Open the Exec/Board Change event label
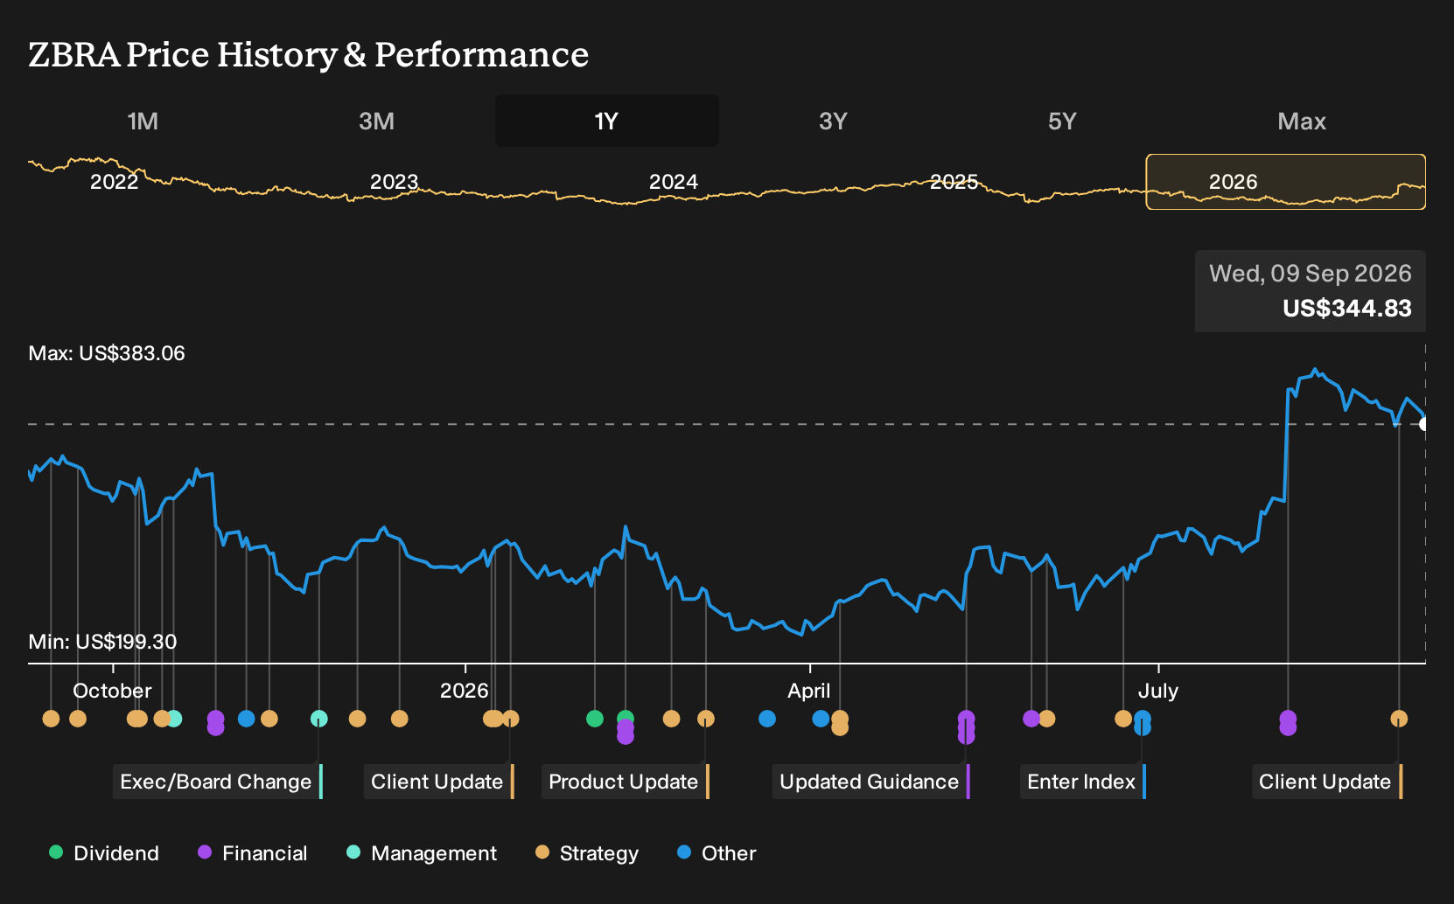Viewport: 1454px width, 904px height. (x=218, y=782)
